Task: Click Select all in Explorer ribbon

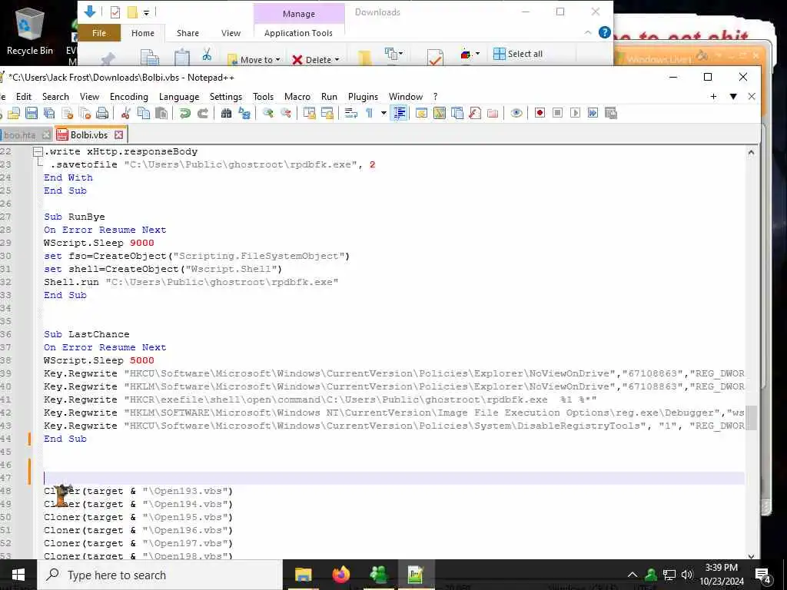Action: [x=518, y=54]
